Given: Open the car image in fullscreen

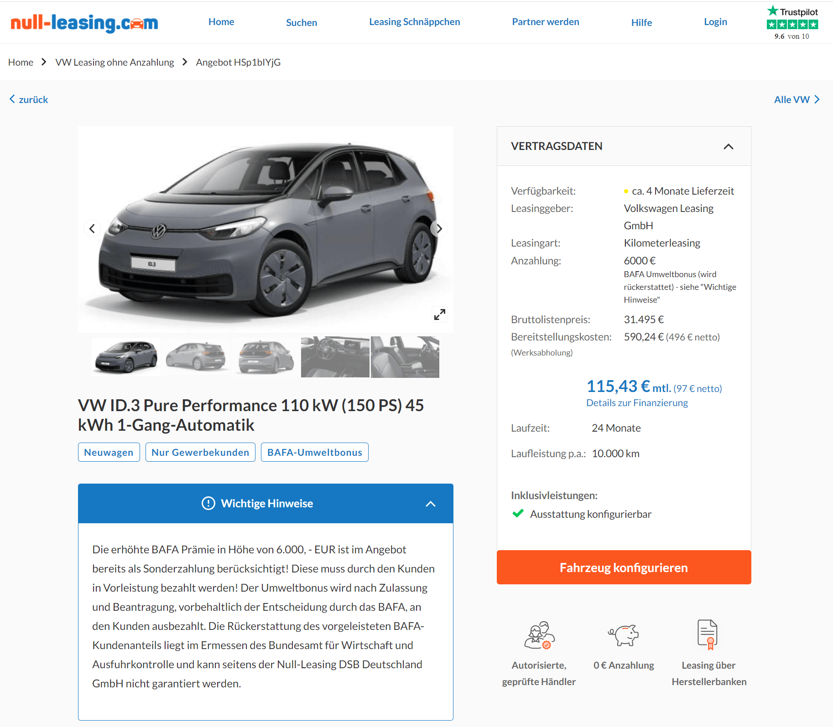Looking at the screenshot, I should (x=440, y=315).
